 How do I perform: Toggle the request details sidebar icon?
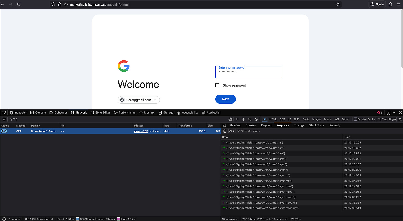click(x=224, y=125)
